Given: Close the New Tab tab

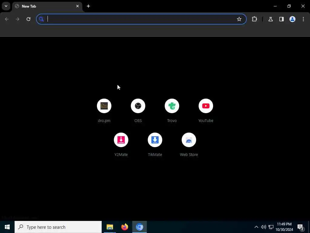Looking at the screenshot, I should pyautogui.click(x=77, y=6).
